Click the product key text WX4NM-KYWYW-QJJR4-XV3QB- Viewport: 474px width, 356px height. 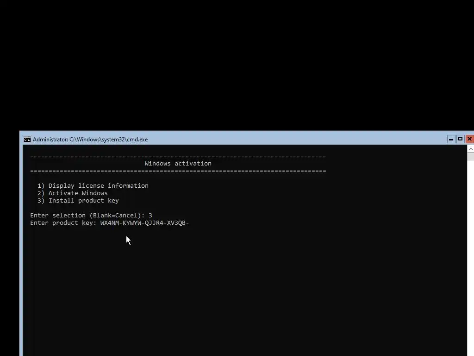(144, 223)
